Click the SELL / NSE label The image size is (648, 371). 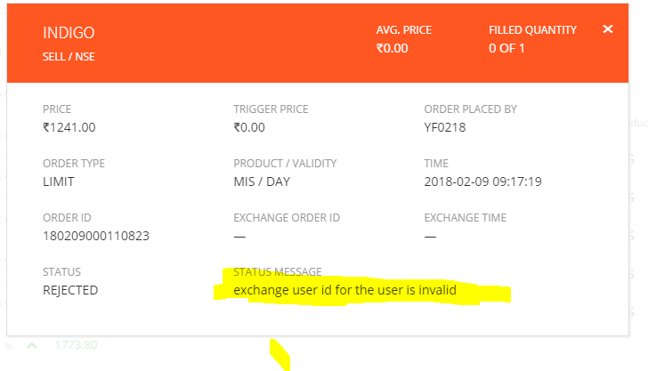tap(69, 56)
